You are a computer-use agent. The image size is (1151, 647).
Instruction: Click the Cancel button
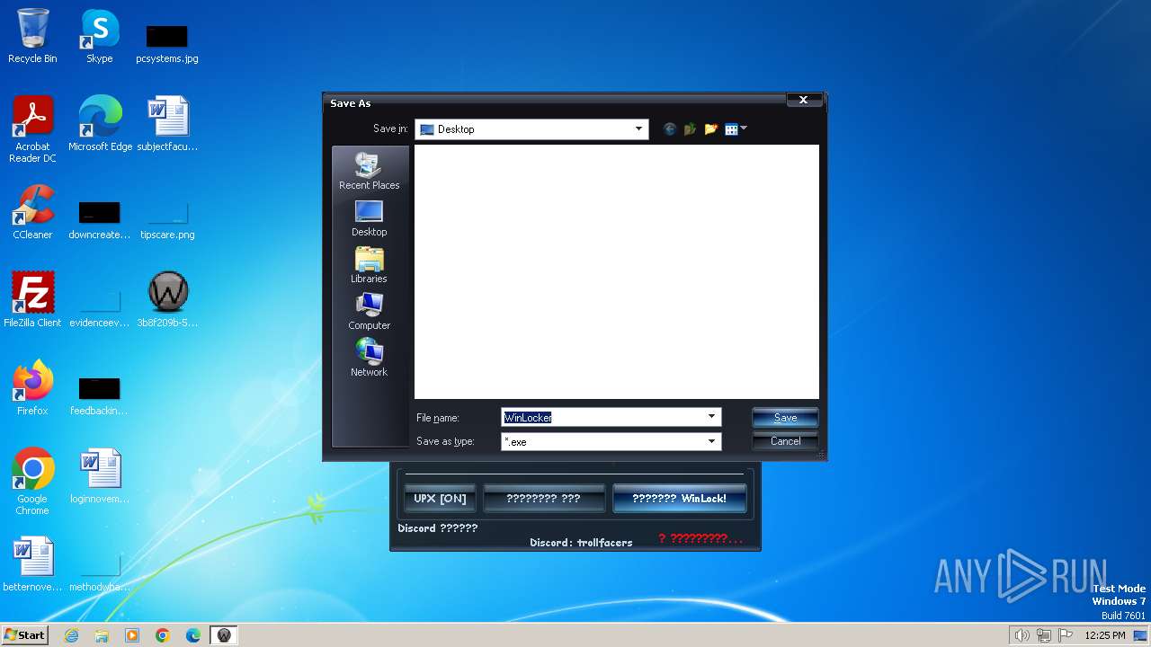tap(785, 441)
